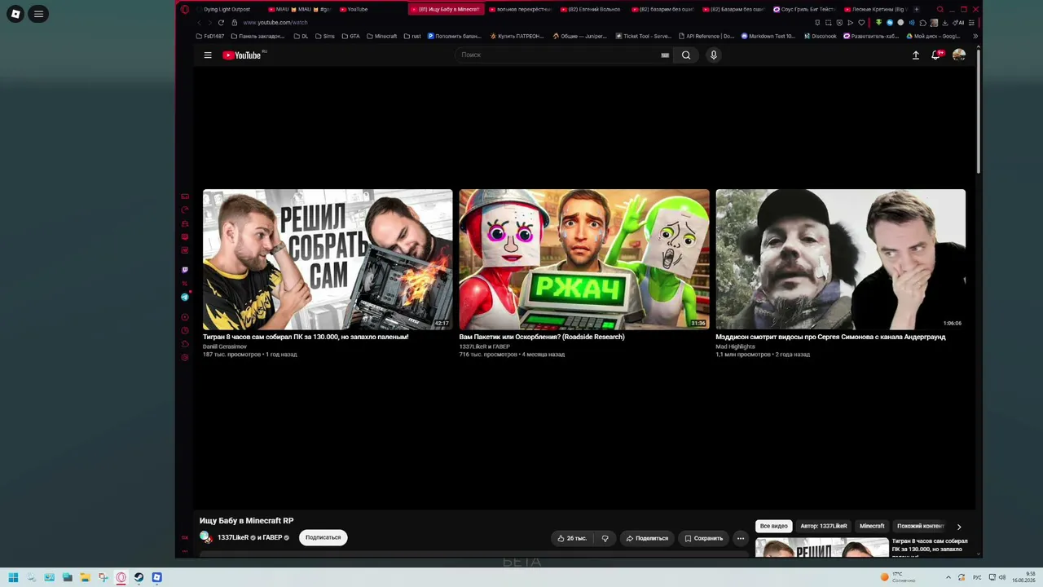Screen dimensions: 1043x587
Task: Open the History clock icon in the Opera sidebar
Action: pos(185,331)
